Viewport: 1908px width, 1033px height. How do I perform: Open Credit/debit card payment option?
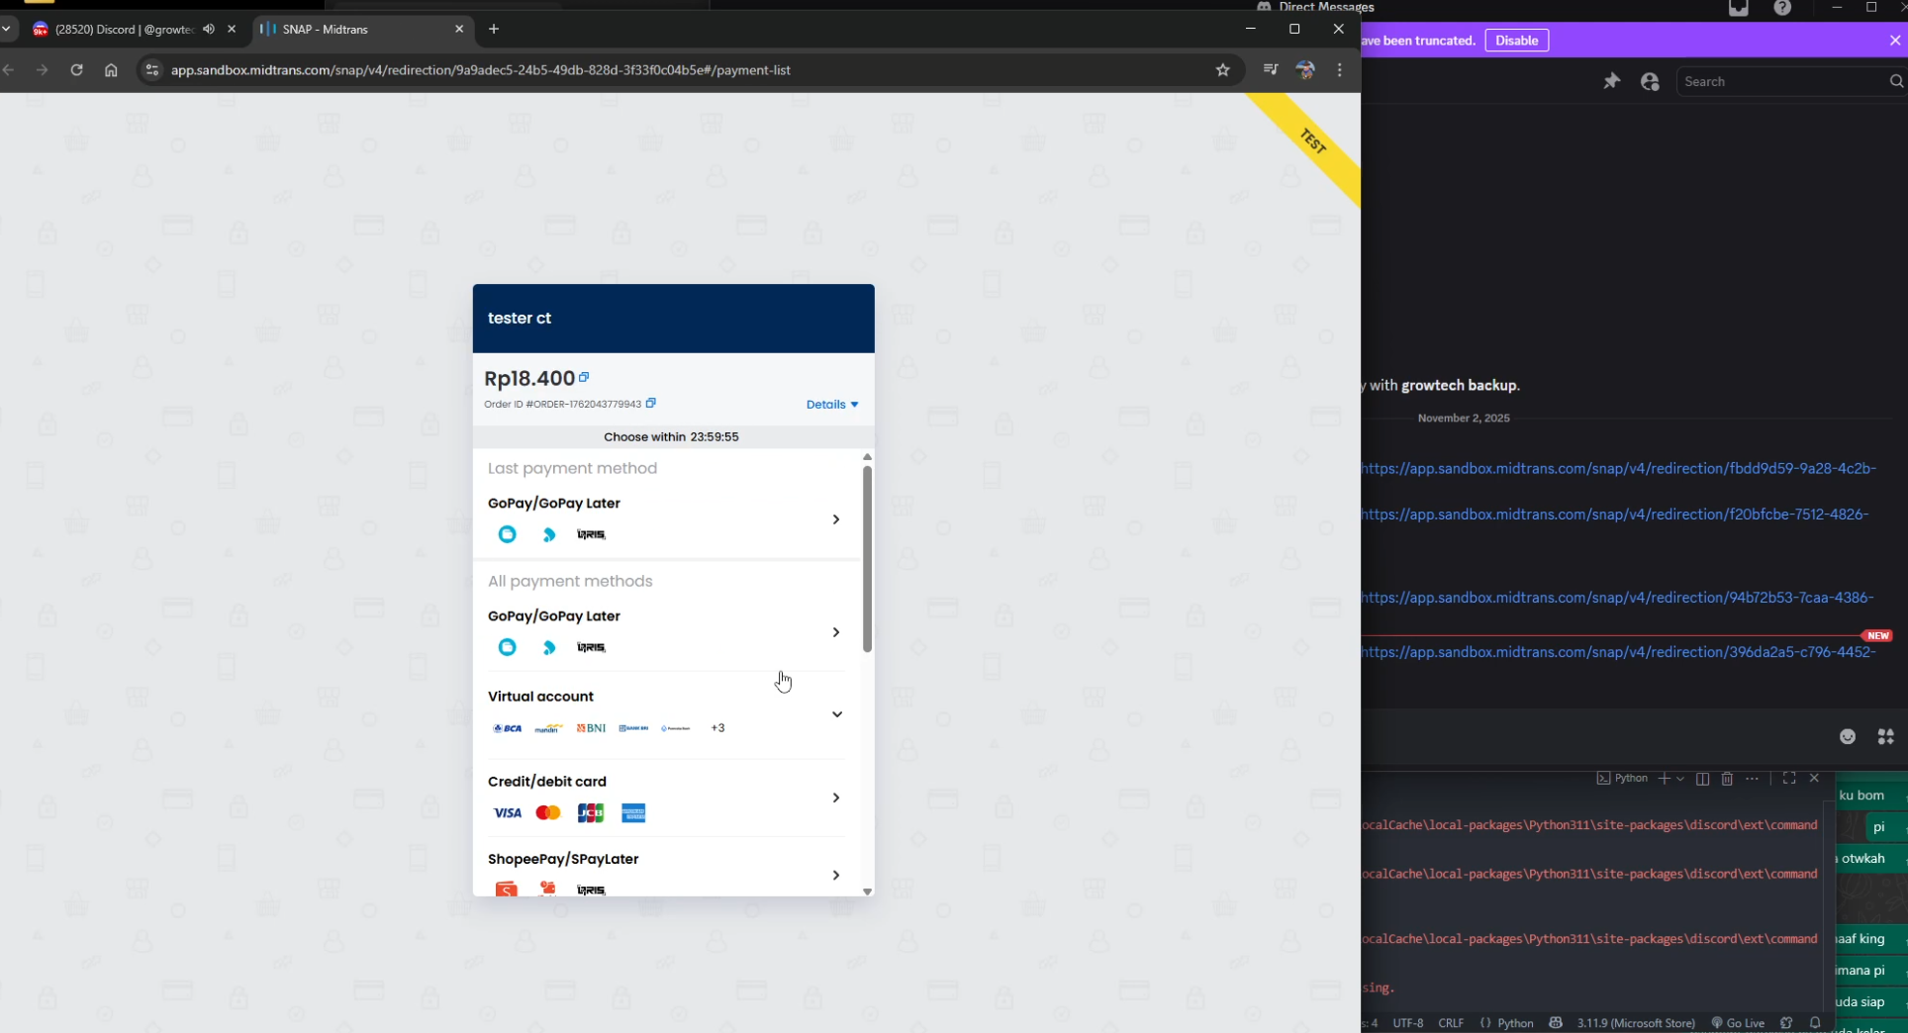[x=667, y=798]
